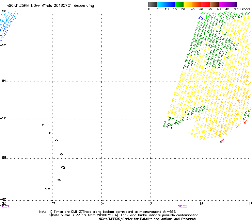Click the '-50' latitude axis label
Viewport: 252px width, 221px height.
click(x=3, y=11)
